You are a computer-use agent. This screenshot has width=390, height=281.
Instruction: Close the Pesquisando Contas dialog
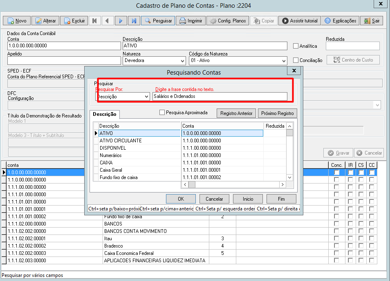pyautogui.click(x=294, y=71)
